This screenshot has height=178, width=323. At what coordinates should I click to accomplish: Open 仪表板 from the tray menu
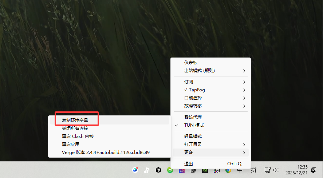click(x=210, y=63)
